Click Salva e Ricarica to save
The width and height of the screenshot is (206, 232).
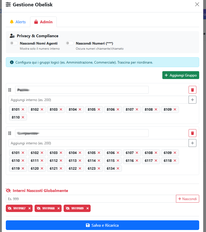[x=102, y=225]
